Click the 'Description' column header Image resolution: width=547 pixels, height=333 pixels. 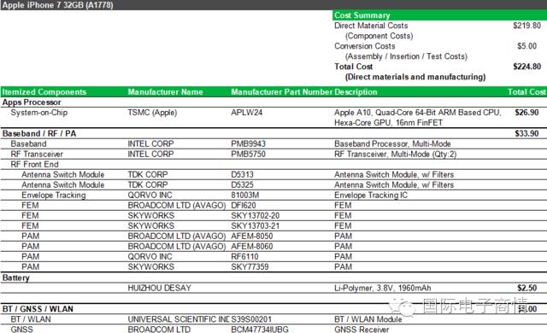(x=356, y=92)
